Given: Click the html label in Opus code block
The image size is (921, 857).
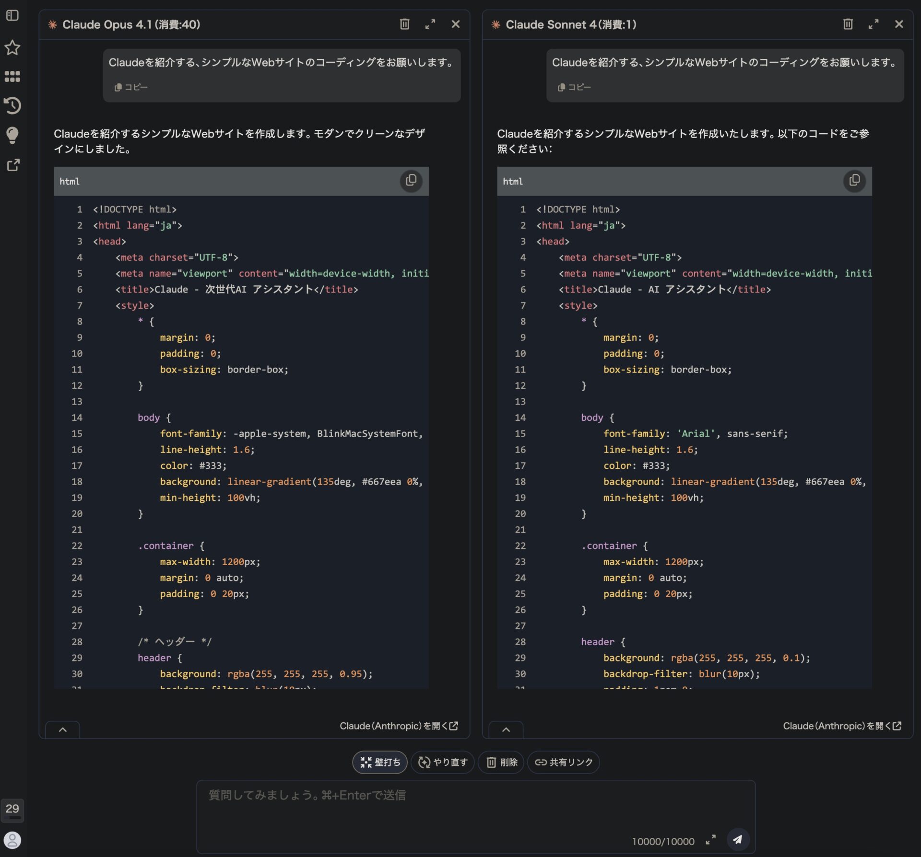Looking at the screenshot, I should pos(70,181).
